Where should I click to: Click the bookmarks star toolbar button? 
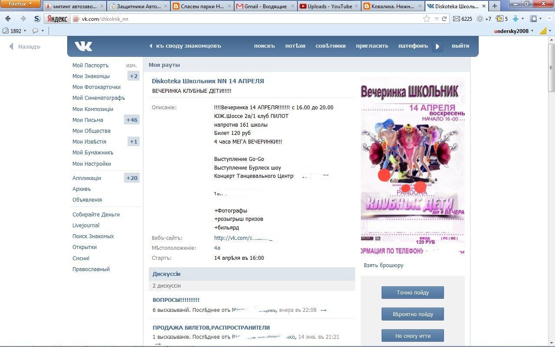[x=534, y=19]
